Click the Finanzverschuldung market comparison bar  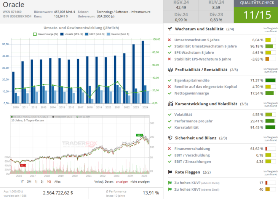pyautogui.click(x=270, y=149)
